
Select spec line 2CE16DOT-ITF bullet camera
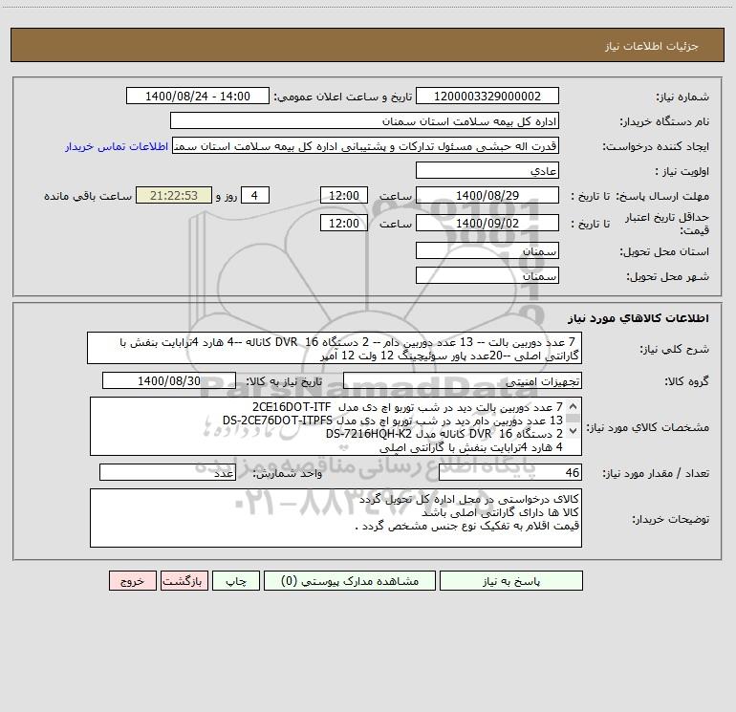[x=407, y=406]
